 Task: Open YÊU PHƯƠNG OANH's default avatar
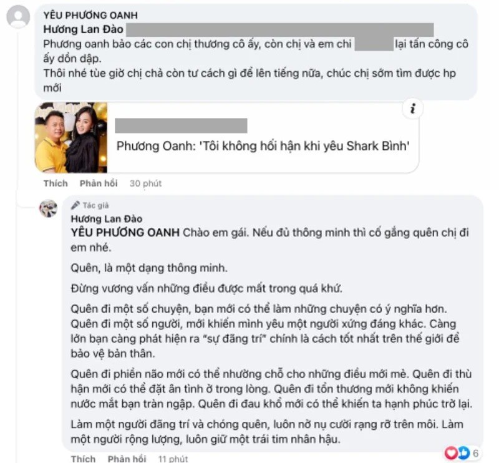[18, 17]
